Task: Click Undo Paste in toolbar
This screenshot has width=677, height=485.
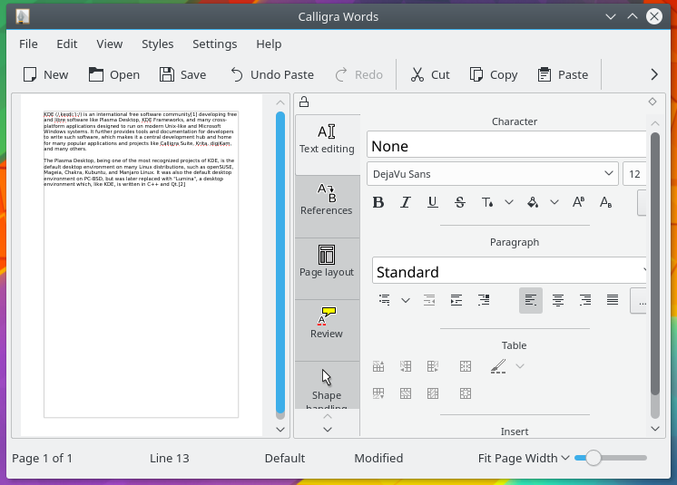Action: coord(271,74)
